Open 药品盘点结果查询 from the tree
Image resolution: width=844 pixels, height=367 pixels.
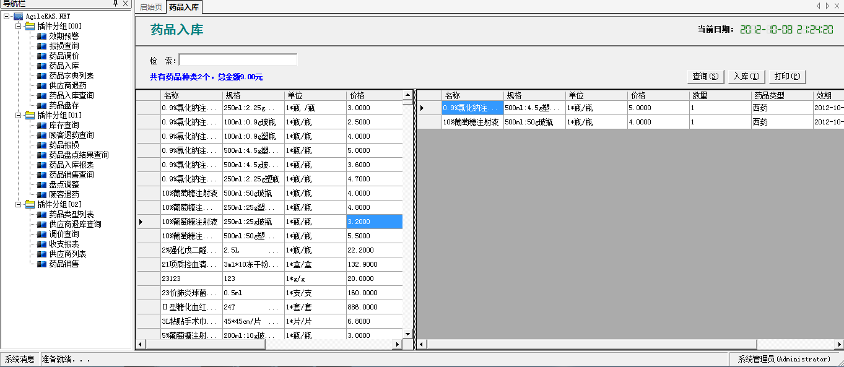point(79,155)
